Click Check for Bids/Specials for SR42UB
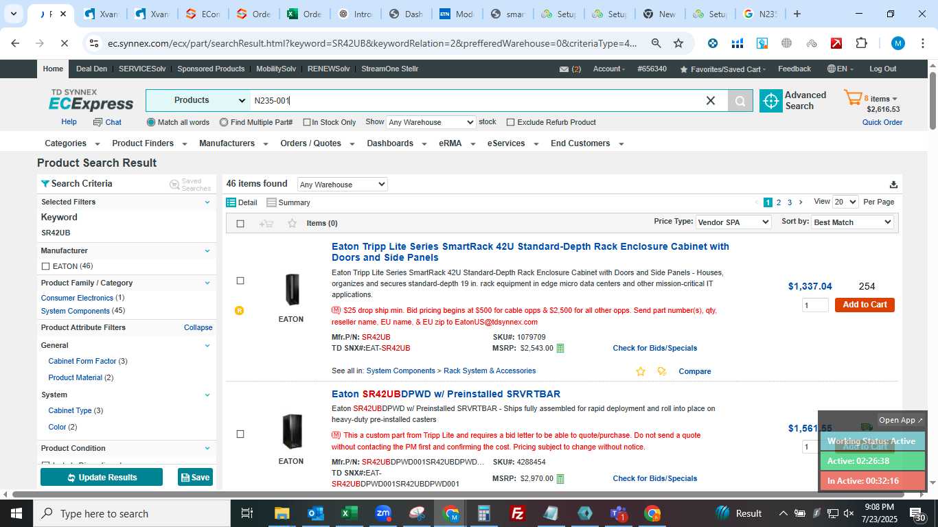938x527 pixels. coord(654,348)
